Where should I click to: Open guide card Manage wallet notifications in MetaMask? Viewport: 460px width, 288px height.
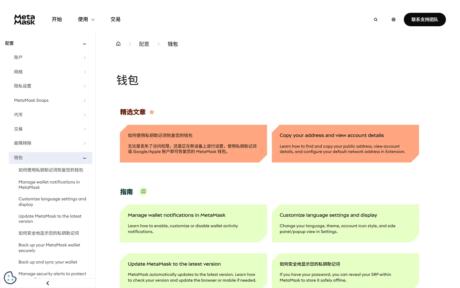pyautogui.click(x=193, y=223)
